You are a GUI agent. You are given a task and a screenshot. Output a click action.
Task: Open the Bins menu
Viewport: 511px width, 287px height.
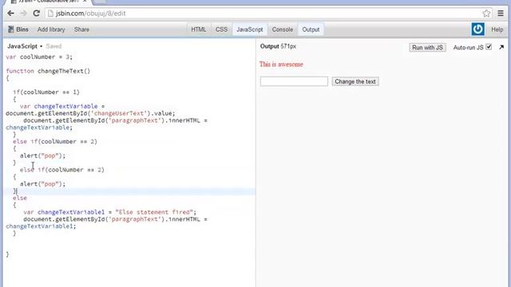point(18,29)
